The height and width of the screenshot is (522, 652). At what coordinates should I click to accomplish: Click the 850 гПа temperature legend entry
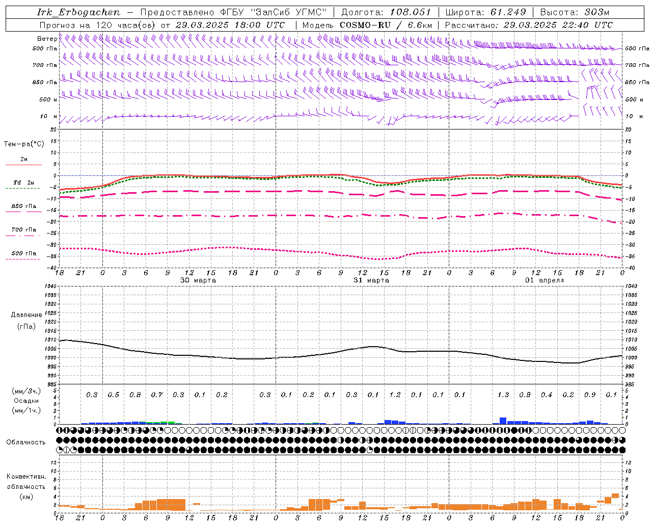tap(23, 206)
